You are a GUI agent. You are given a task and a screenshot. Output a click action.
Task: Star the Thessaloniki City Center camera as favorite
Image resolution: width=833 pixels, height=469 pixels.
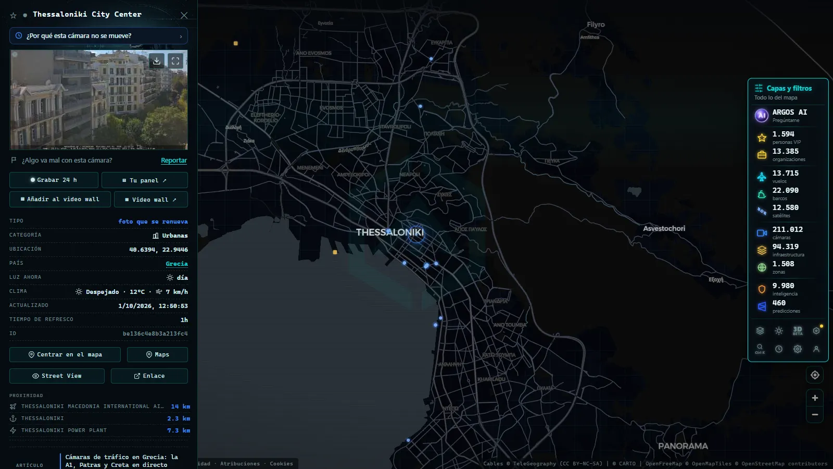tap(14, 16)
